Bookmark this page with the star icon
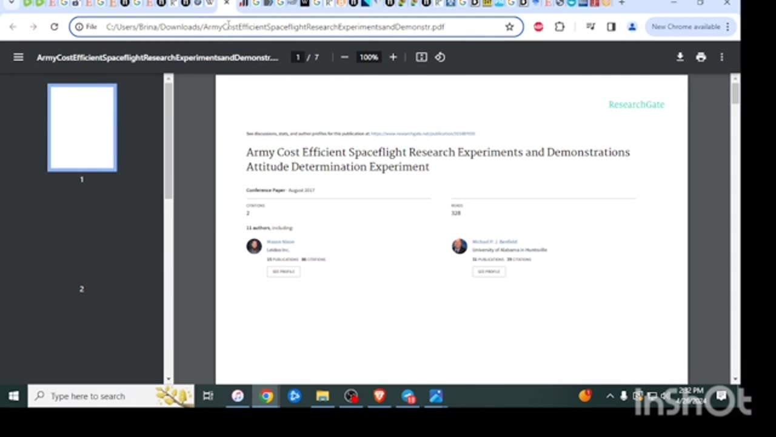This screenshot has height=437, width=776. [509, 27]
